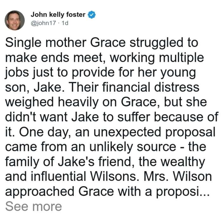
Task: Visit the @john17 handle link
Action: pyautogui.click(x=43, y=23)
